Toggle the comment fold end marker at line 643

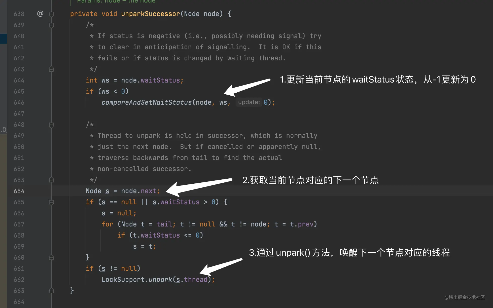pos(51,69)
